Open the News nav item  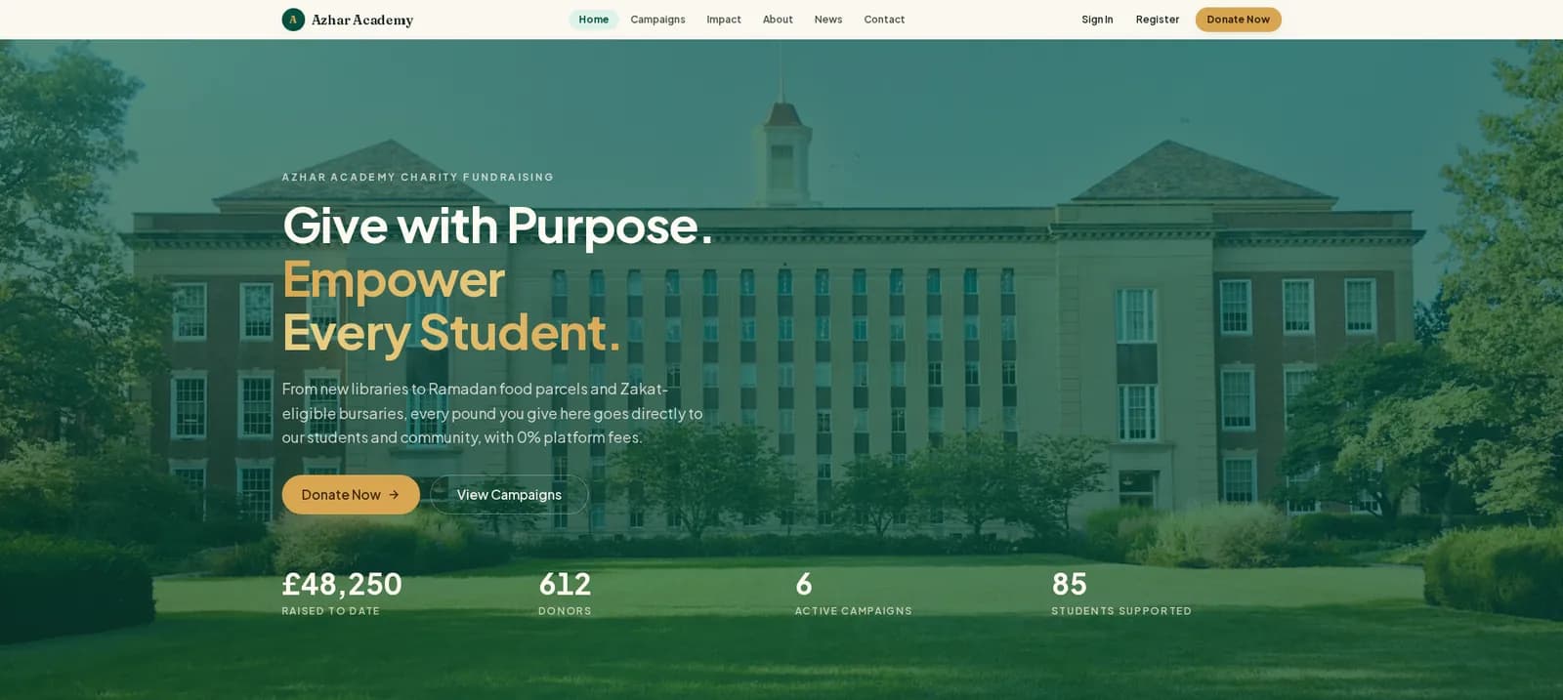(828, 20)
